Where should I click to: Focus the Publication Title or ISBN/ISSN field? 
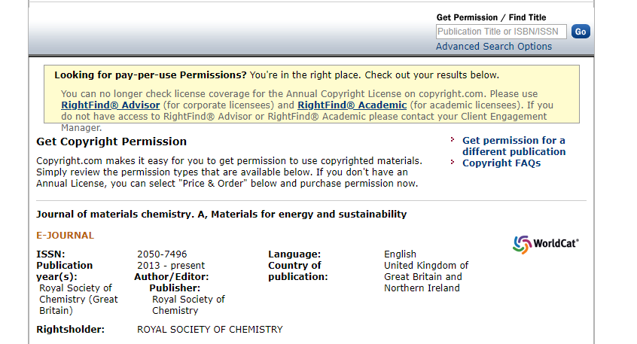[x=501, y=32]
